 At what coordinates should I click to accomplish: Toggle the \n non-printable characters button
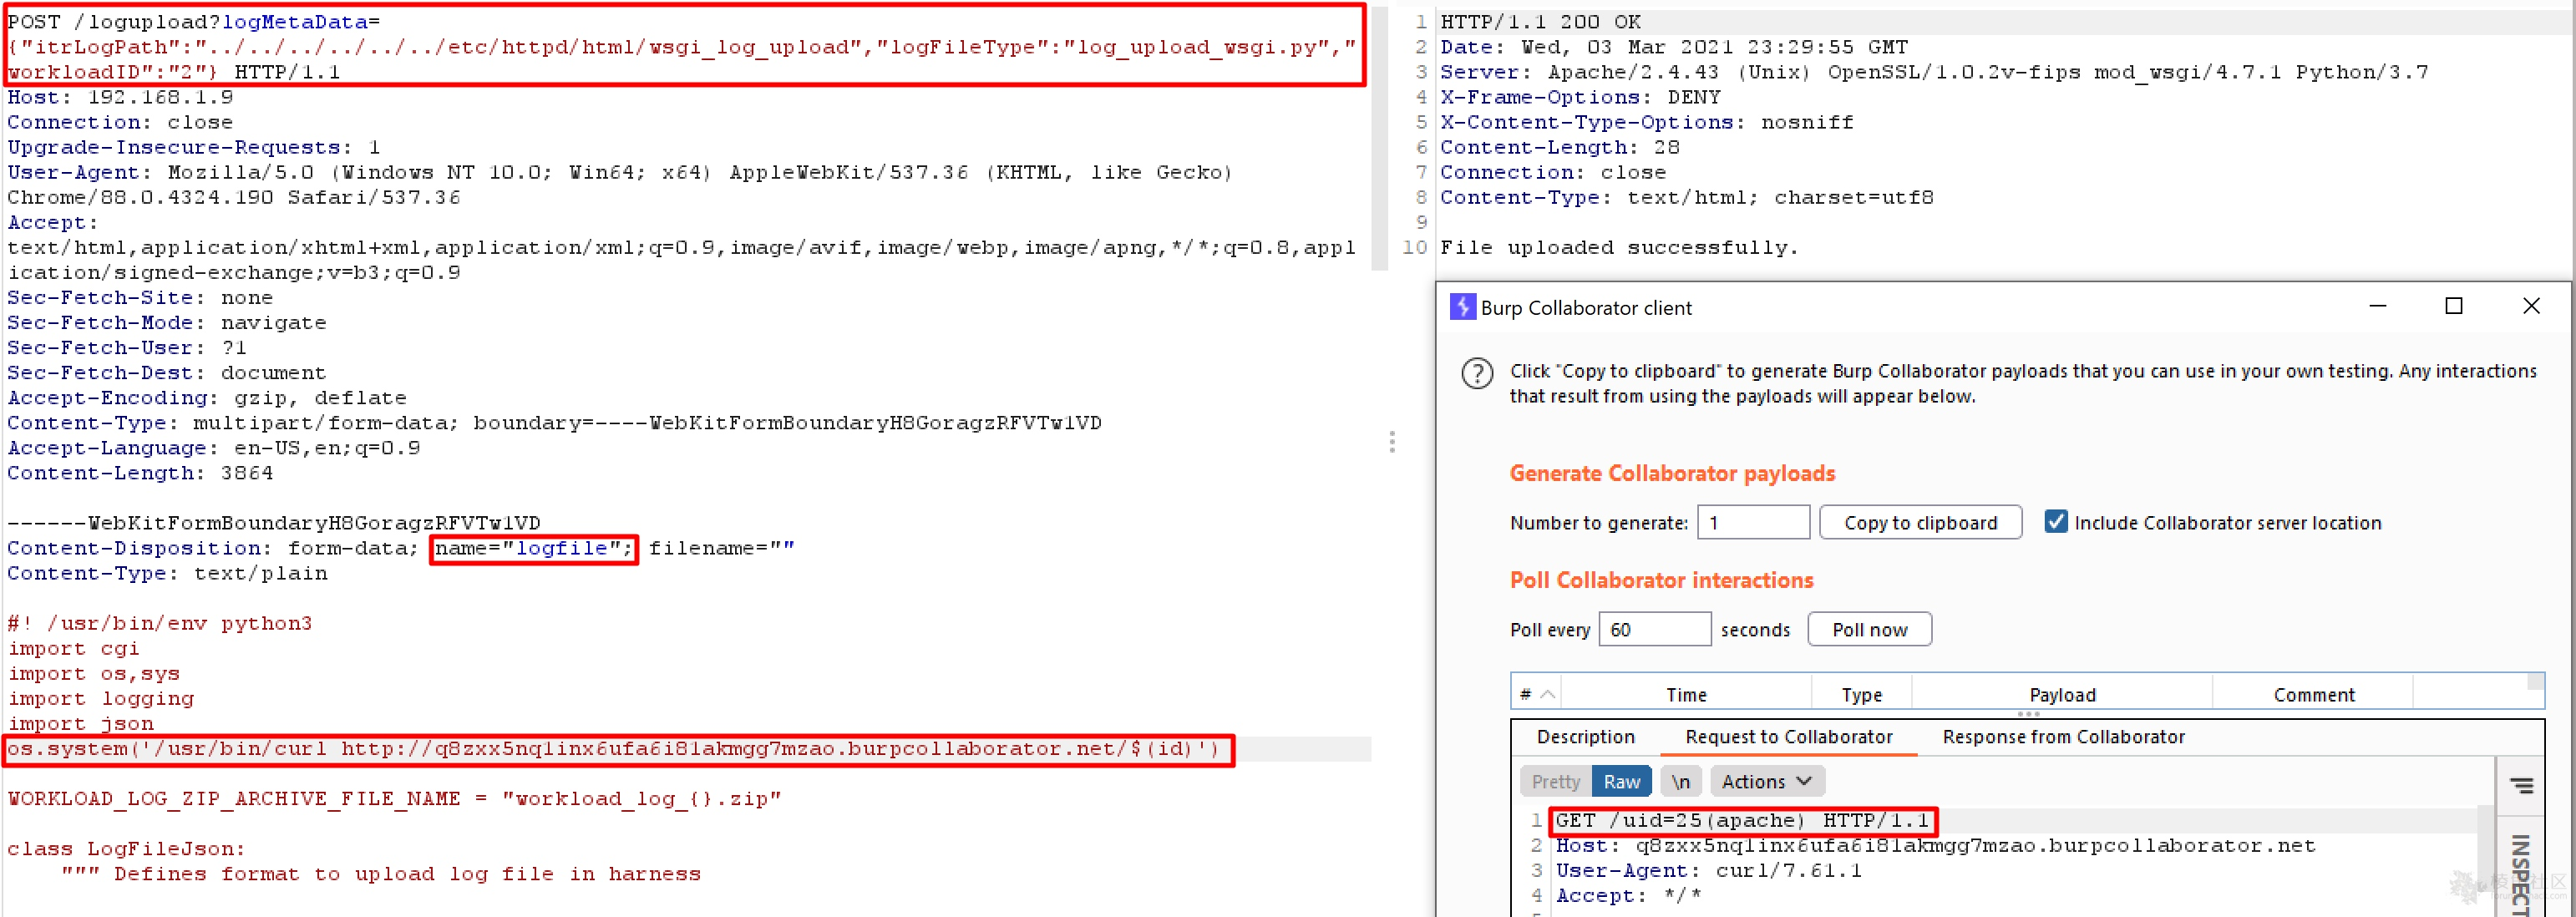1680,781
